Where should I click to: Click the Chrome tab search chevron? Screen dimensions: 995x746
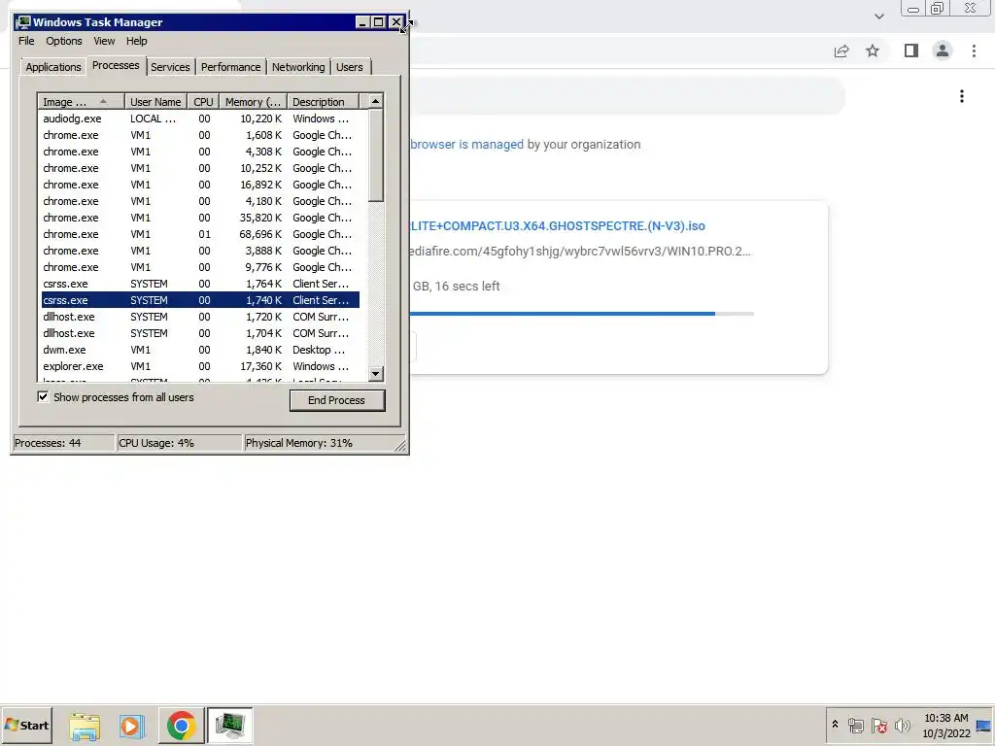pos(878,17)
